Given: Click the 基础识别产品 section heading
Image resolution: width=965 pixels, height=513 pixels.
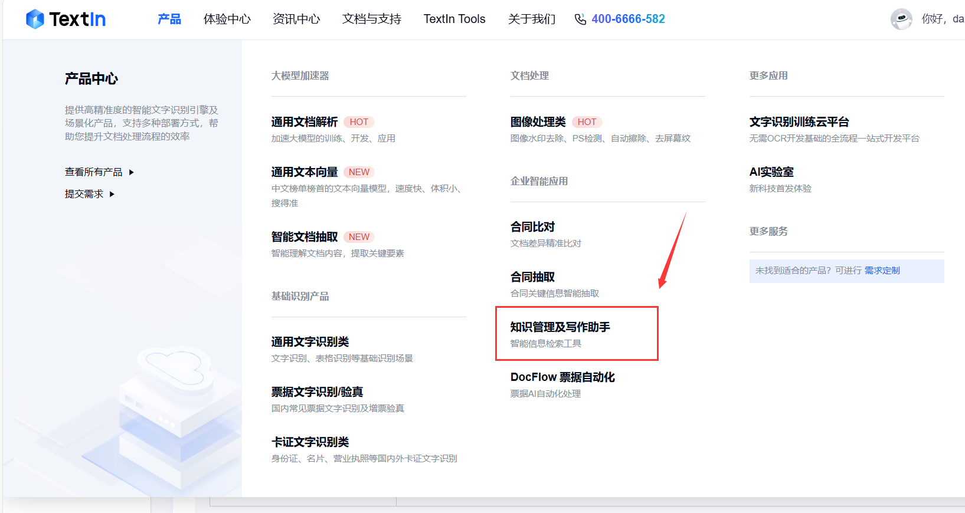Looking at the screenshot, I should (300, 296).
